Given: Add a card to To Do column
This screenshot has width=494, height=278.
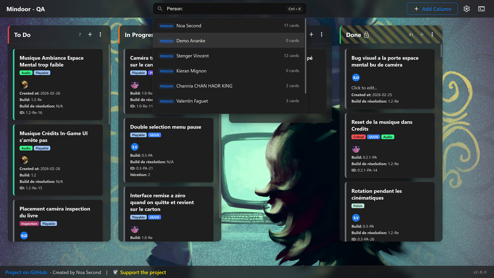Looking at the screenshot, I should 90,34.
